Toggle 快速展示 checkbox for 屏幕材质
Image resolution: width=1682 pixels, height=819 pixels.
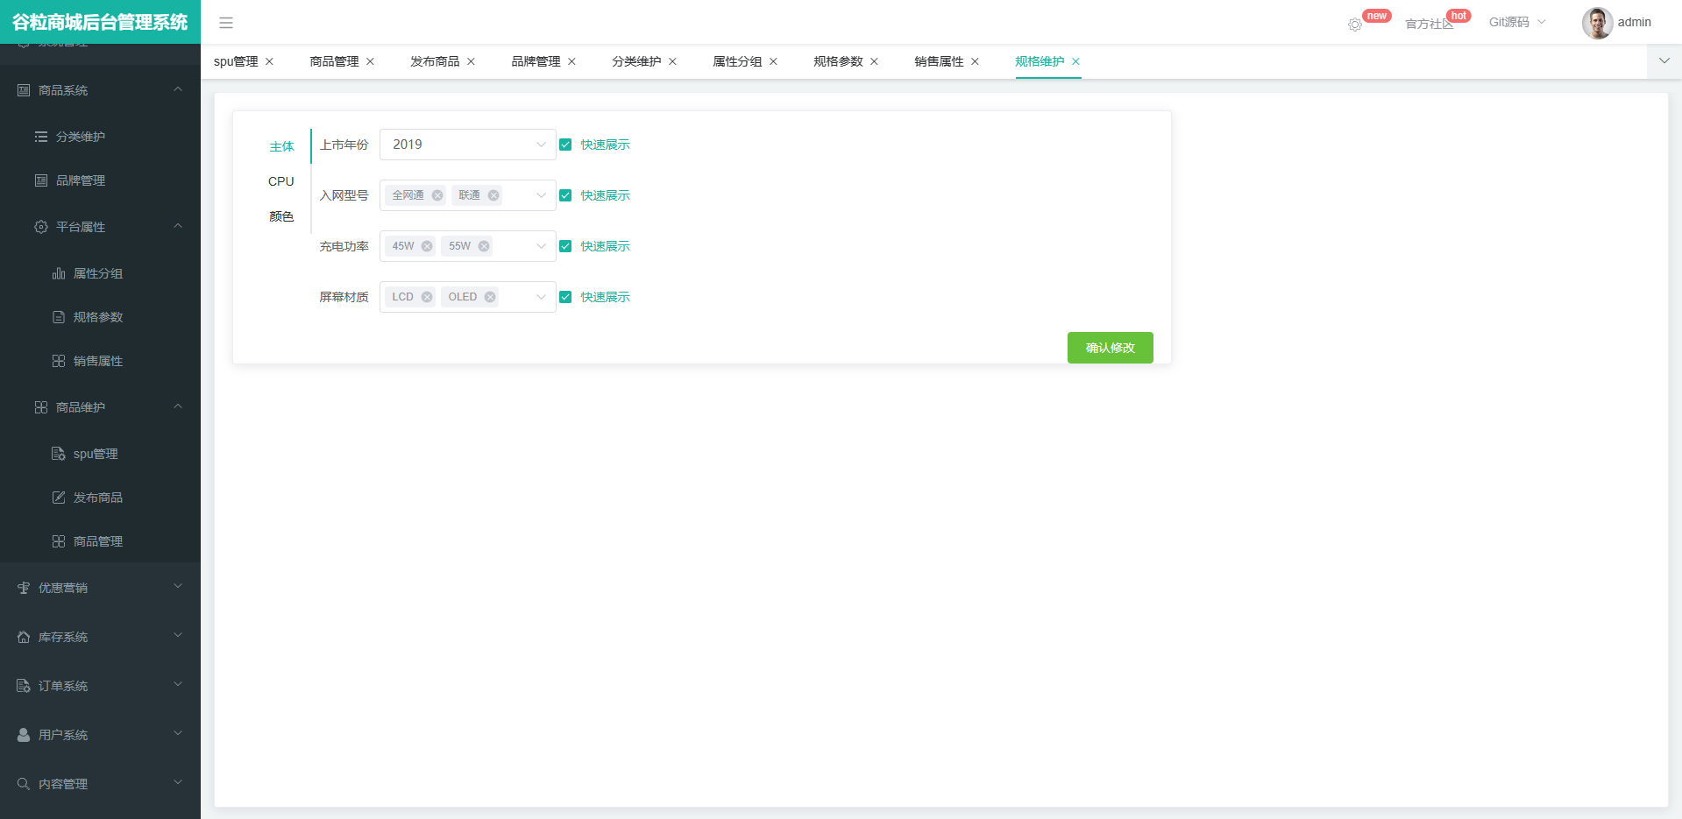[565, 297]
